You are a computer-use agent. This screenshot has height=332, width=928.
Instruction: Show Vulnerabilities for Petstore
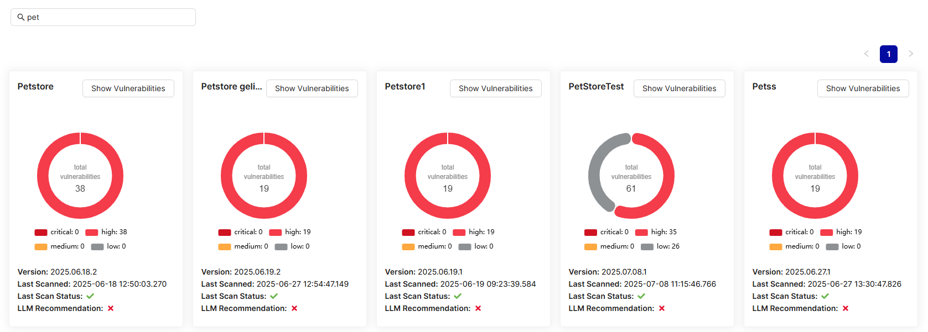tap(128, 88)
